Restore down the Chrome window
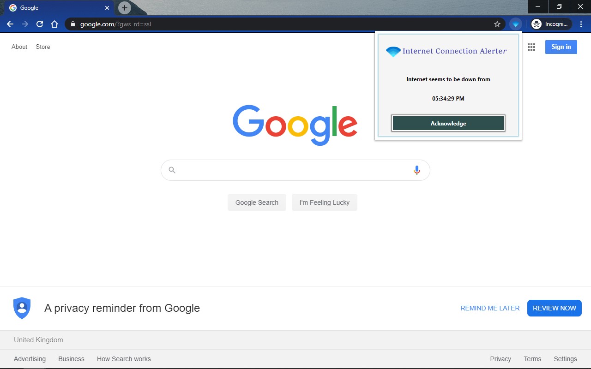The width and height of the screenshot is (591, 369). pyautogui.click(x=559, y=6)
